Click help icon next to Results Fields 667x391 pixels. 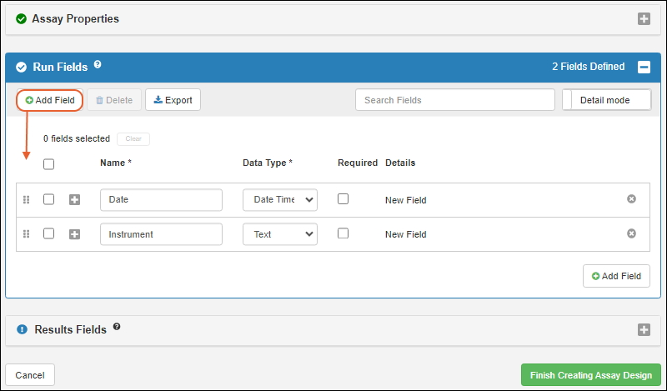click(x=117, y=327)
